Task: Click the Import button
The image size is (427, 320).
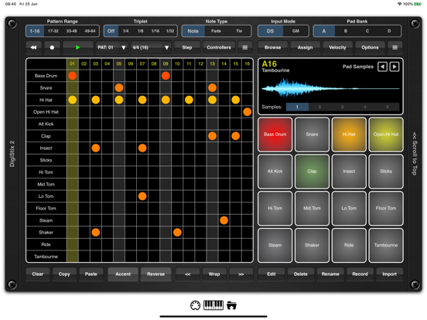Action: (389, 274)
